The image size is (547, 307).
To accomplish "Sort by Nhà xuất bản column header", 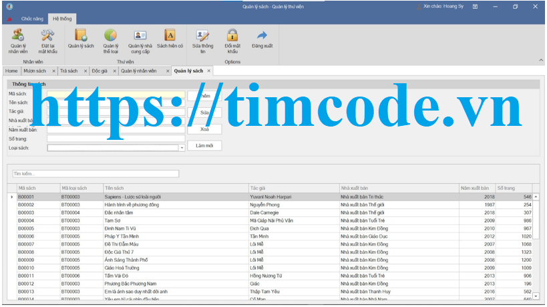I will coord(399,188).
